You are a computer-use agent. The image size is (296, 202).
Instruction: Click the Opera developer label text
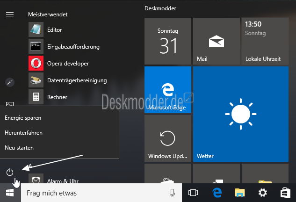68,64
